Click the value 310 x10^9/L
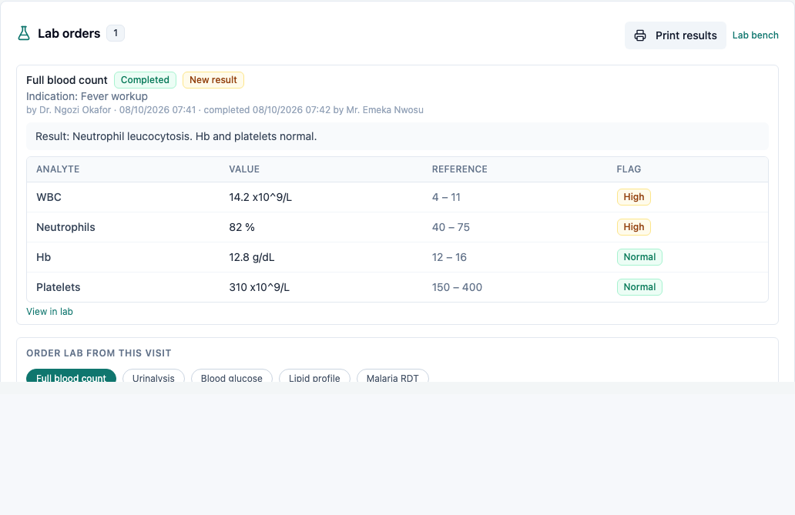The height and width of the screenshot is (515, 795). [260, 287]
